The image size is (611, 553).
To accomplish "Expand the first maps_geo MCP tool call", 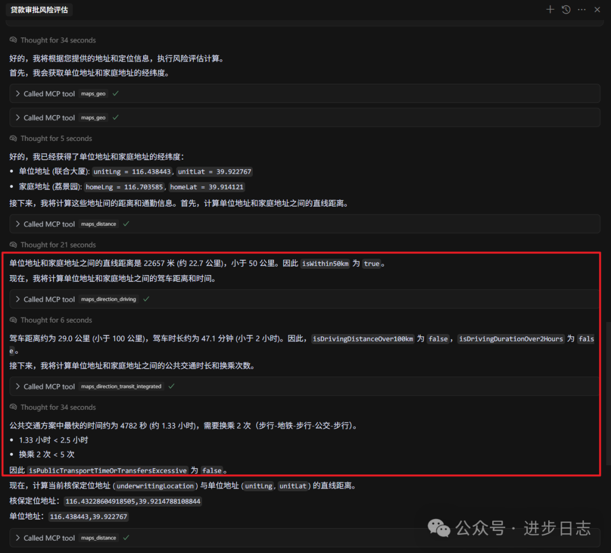I will [305, 93].
